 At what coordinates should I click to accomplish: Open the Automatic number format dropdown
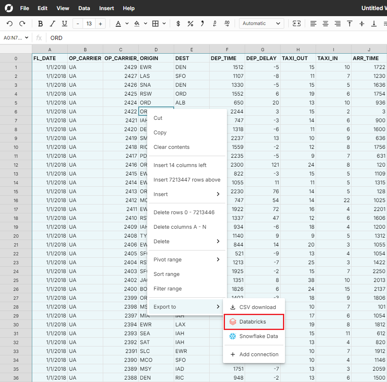(261, 23)
